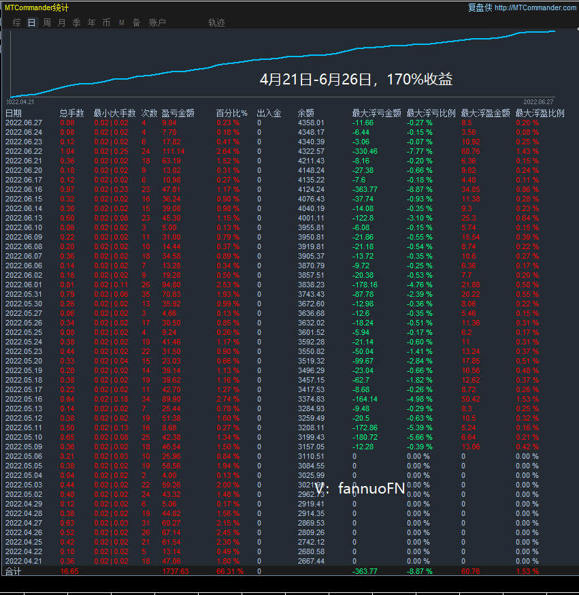This screenshot has height=595, width=579.
Task: Open the 备 tab
Action: 137,22
